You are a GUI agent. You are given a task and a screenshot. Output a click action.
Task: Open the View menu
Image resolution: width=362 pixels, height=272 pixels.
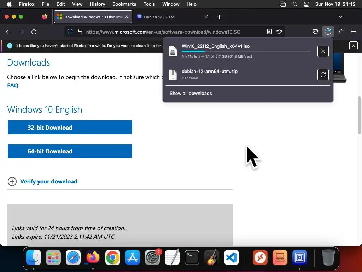pos(77,4)
